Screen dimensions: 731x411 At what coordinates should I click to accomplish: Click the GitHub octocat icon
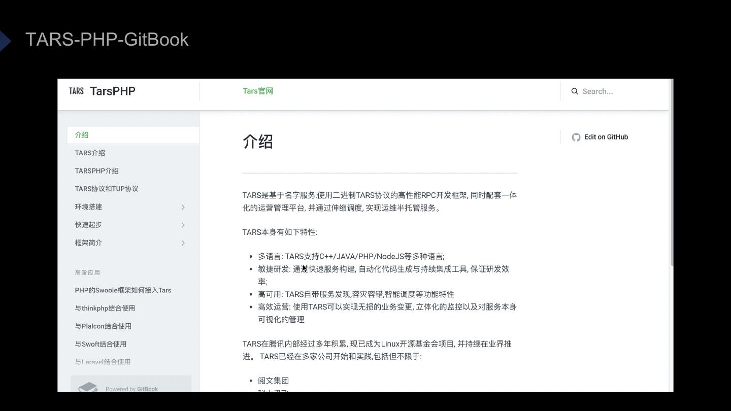(576, 137)
